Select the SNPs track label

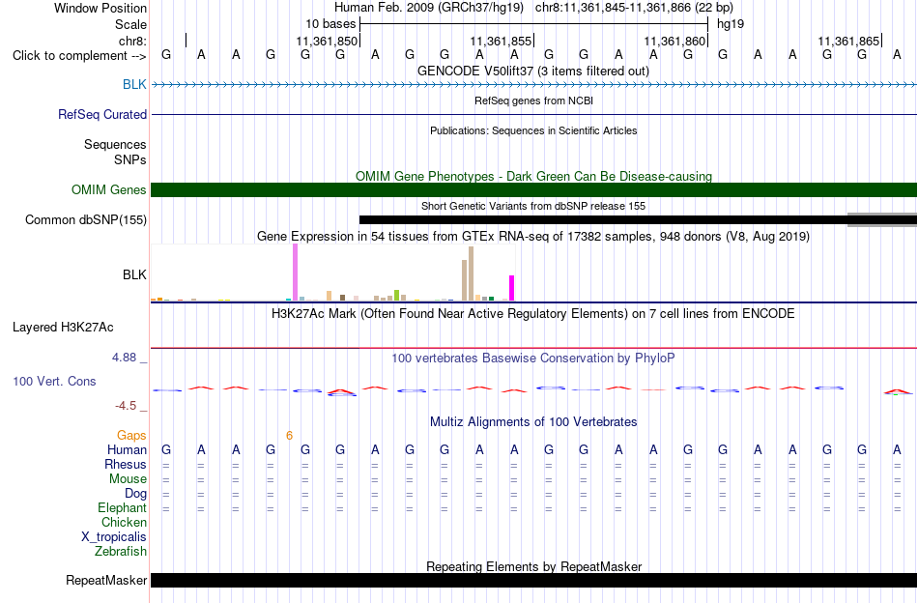pyautogui.click(x=130, y=159)
